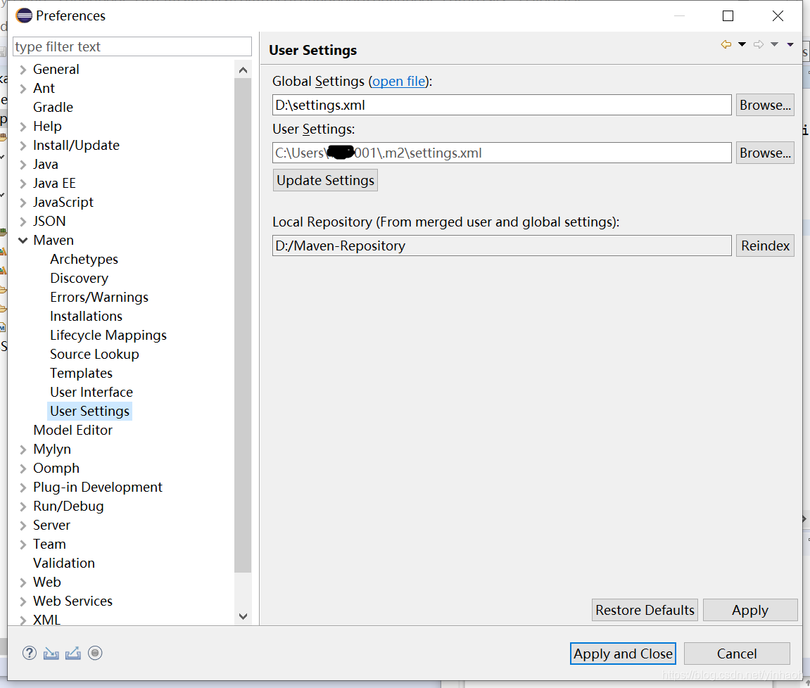Screen dimensions: 810x688
Task: Expand the Web tree node
Action: point(23,582)
